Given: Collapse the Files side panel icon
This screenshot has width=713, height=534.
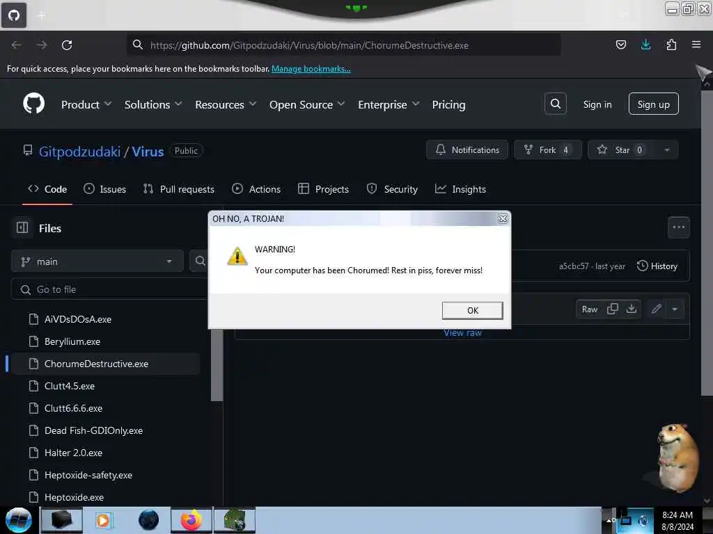Looking at the screenshot, I should [x=22, y=227].
